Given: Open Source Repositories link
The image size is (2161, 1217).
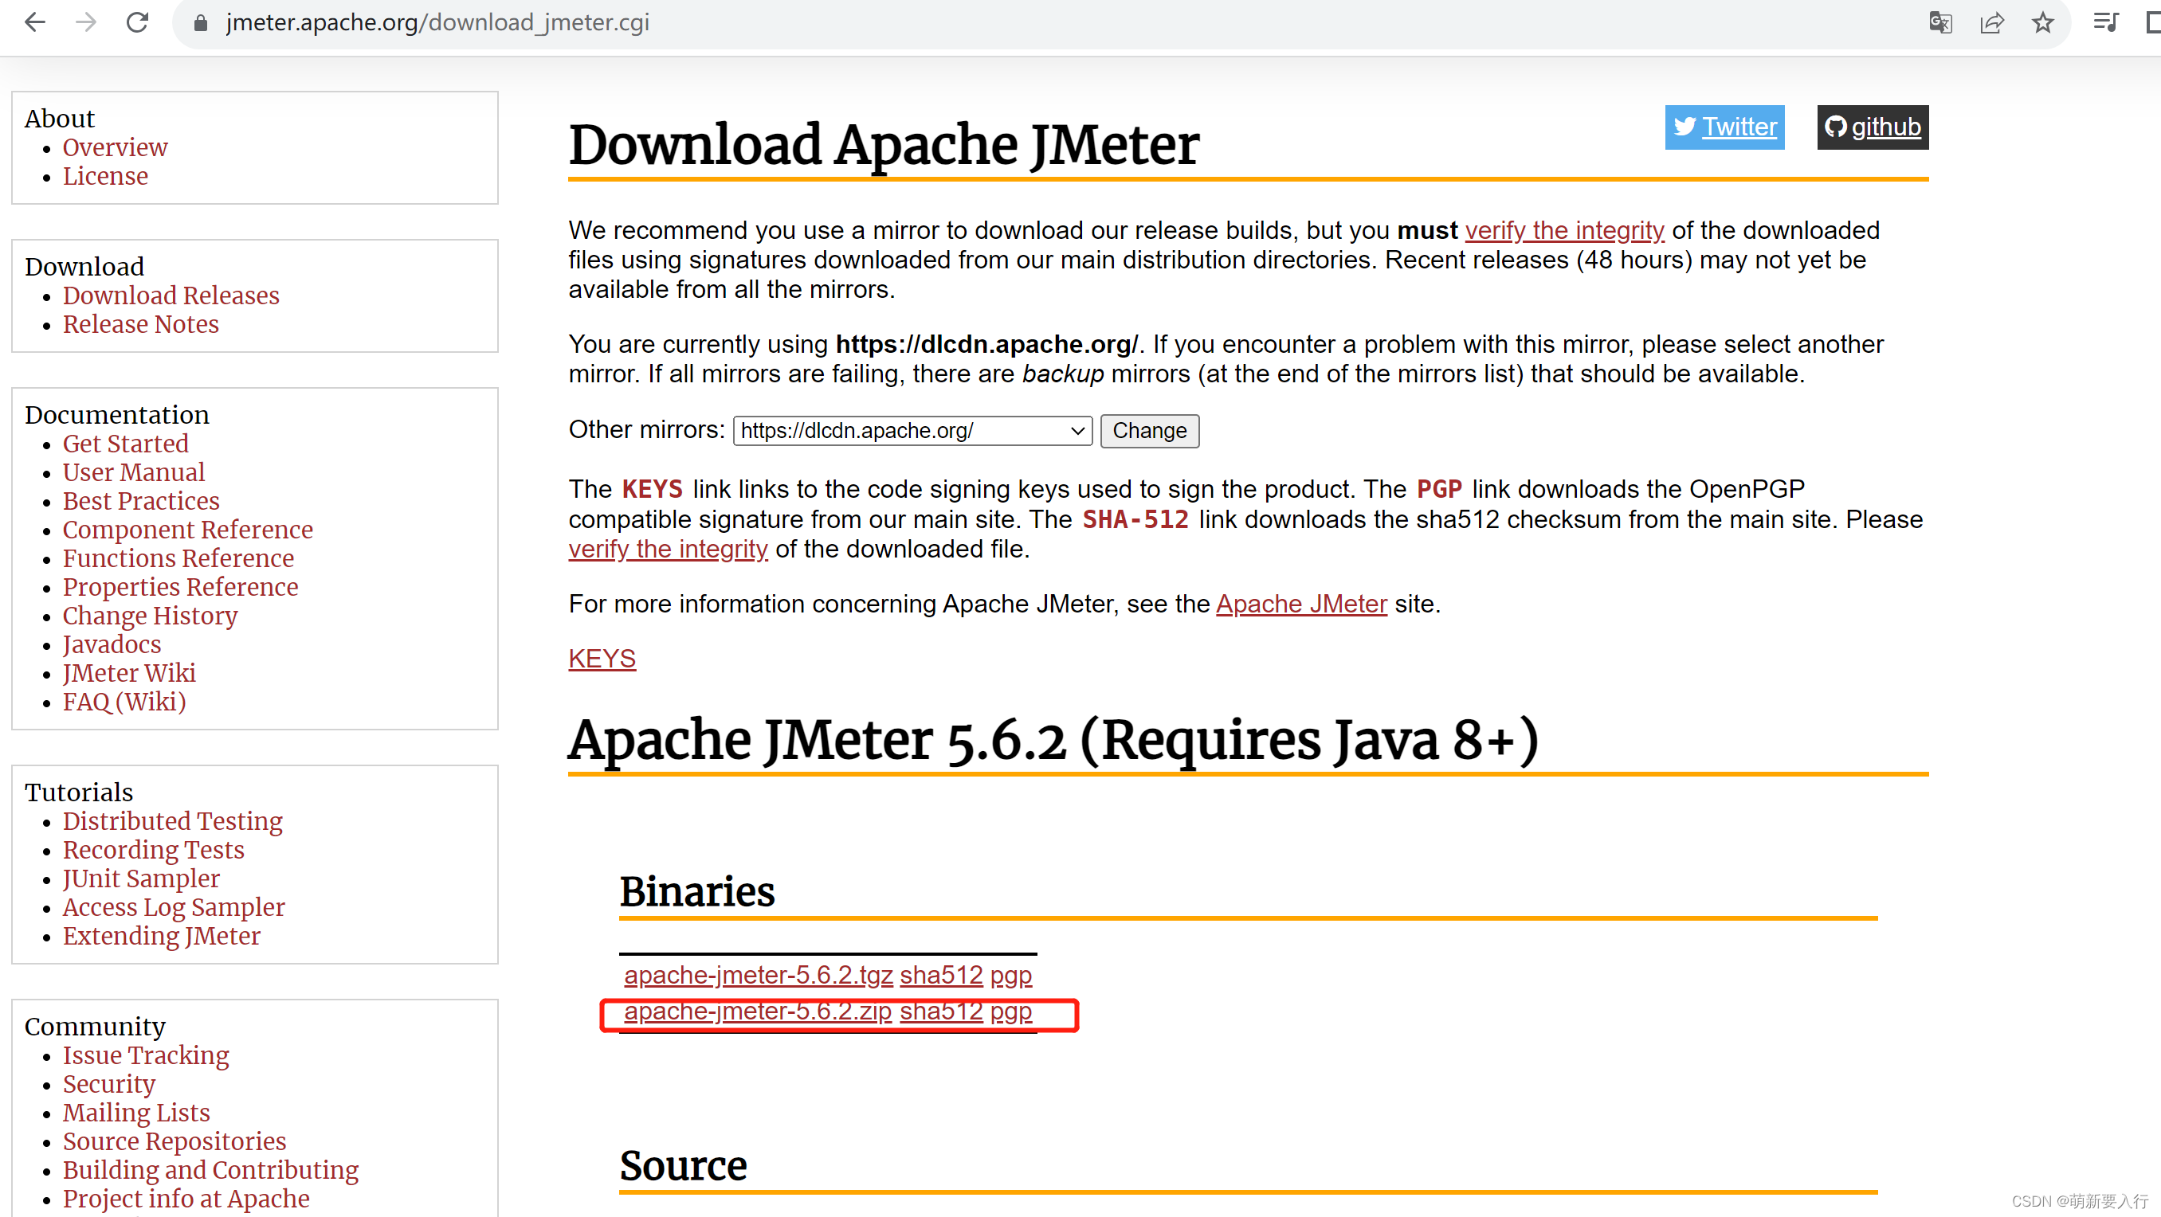Looking at the screenshot, I should pyautogui.click(x=175, y=1141).
